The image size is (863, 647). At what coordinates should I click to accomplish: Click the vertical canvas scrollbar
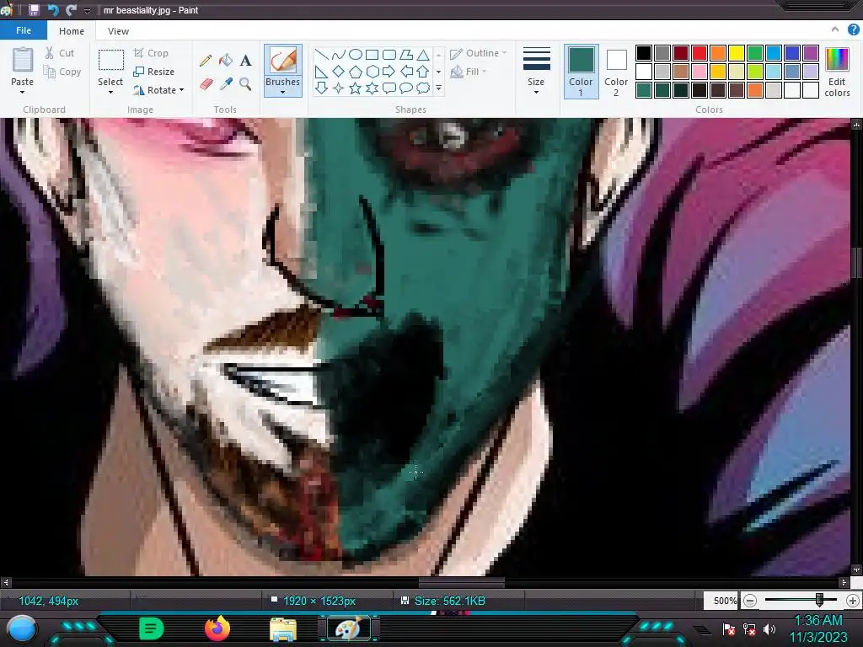857,263
